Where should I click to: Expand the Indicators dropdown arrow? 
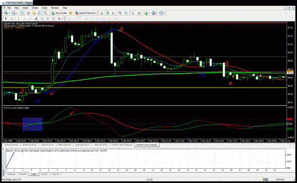click(x=149, y=13)
